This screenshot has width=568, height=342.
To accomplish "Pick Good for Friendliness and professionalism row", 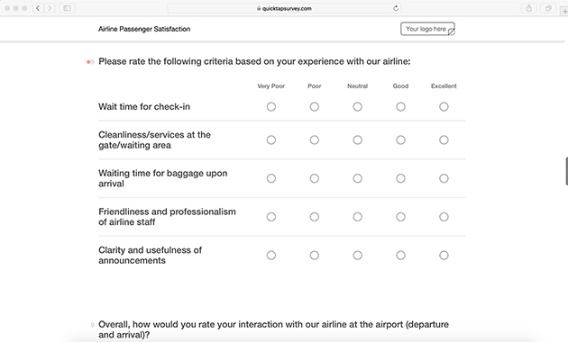I will (400, 217).
